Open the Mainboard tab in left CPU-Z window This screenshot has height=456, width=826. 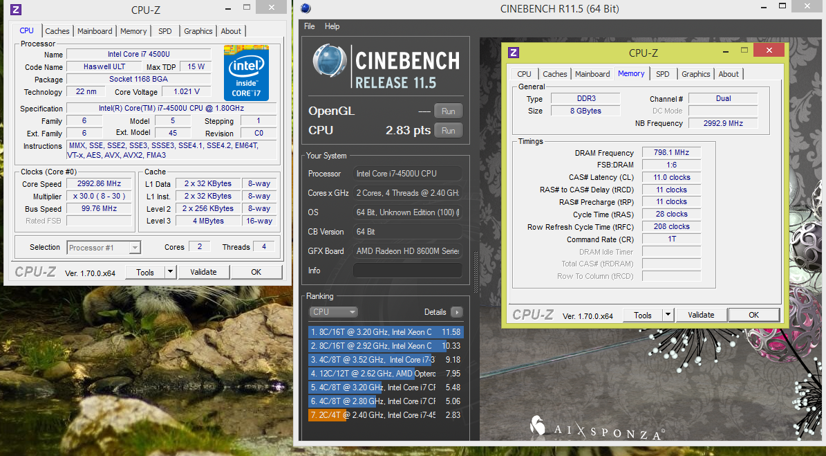(95, 31)
